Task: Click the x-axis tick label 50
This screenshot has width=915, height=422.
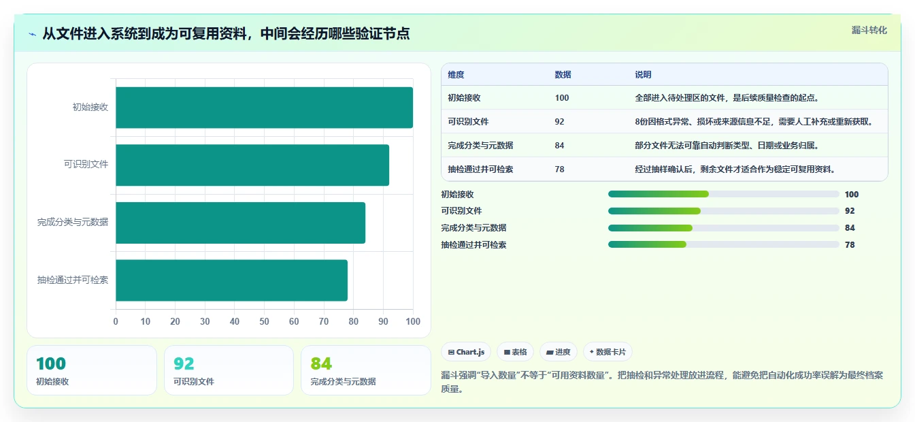Action: coord(264,321)
